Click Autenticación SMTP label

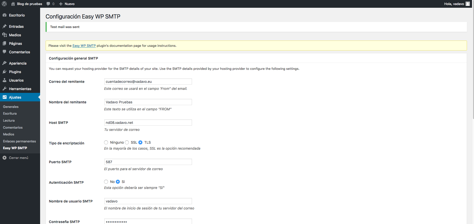pyautogui.click(x=66, y=182)
